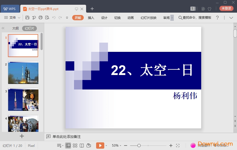Go to the 切换 tab
This screenshot has height=150, width=237.
tap(117, 18)
